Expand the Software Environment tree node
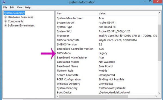The width and height of the screenshot is (163, 100). pos(5,25)
